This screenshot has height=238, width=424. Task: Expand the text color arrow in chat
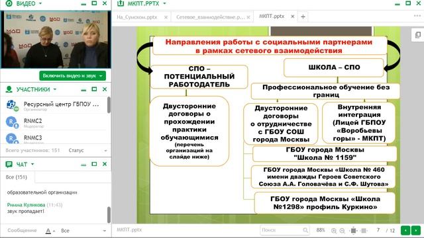click(x=54, y=231)
